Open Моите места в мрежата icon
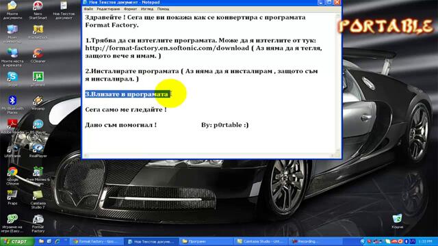The image size is (438, 246). (12, 57)
